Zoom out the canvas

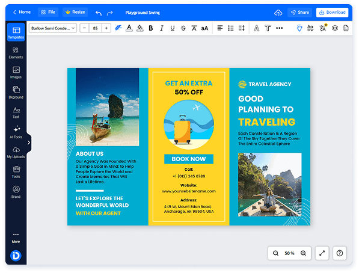[x=275, y=253]
